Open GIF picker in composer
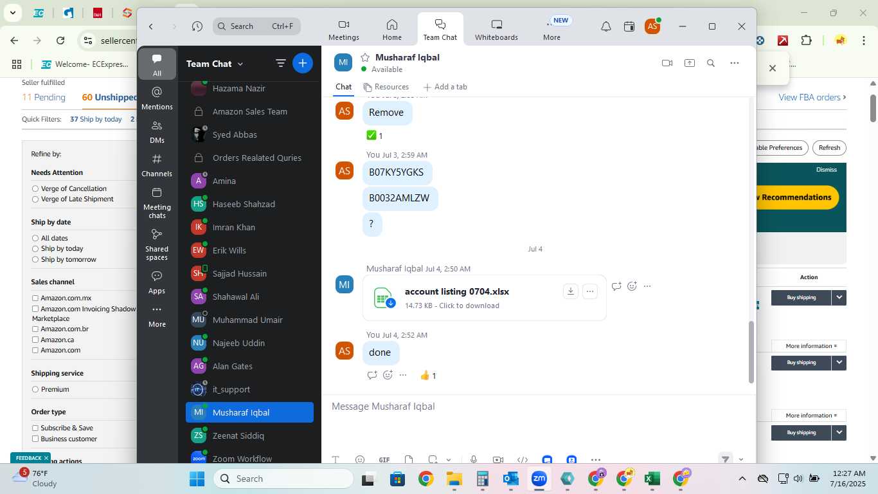 tap(384, 459)
